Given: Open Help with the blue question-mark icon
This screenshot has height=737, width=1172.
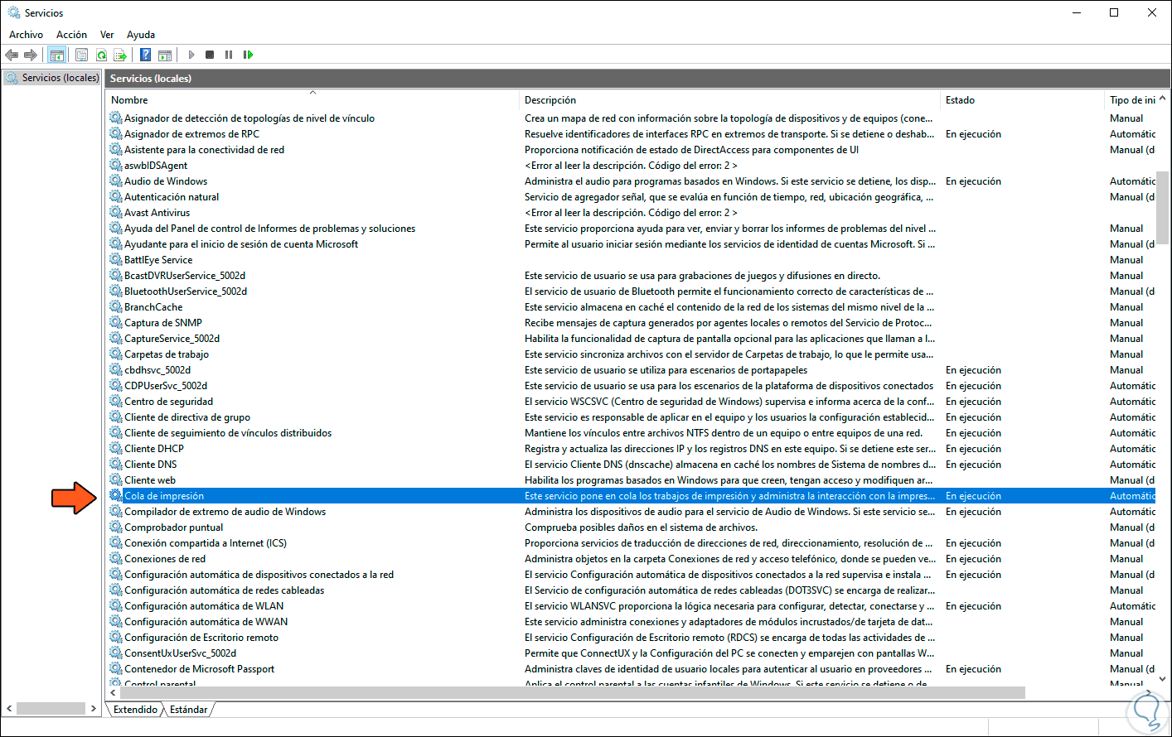Looking at the screenshot, I should [x=146, y=55].
